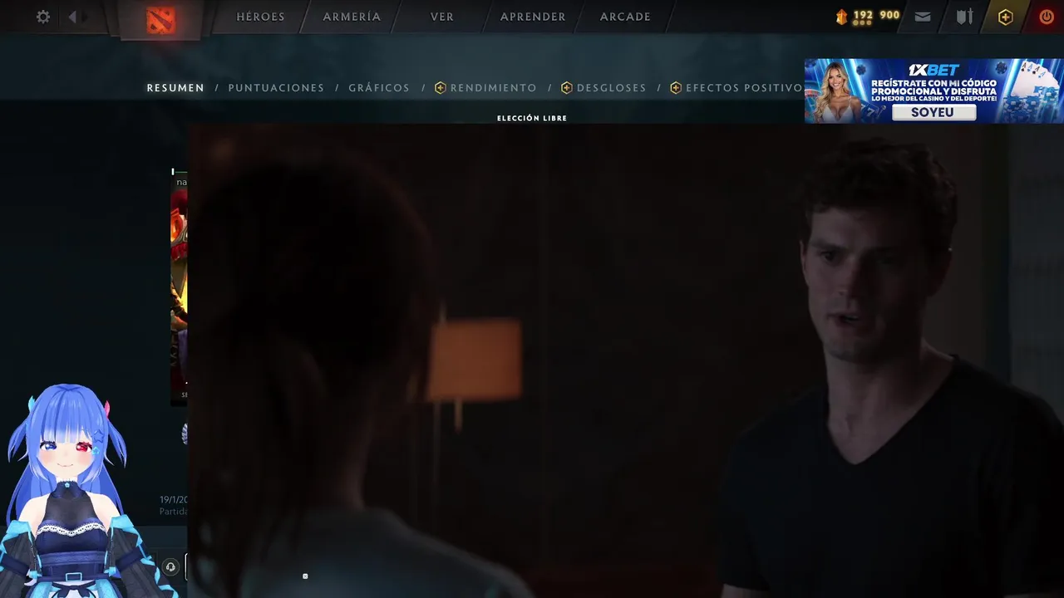The image size is (1064, 598).
Task: Switch to the GRÁFICOS tab
Action: click(379, 88)
